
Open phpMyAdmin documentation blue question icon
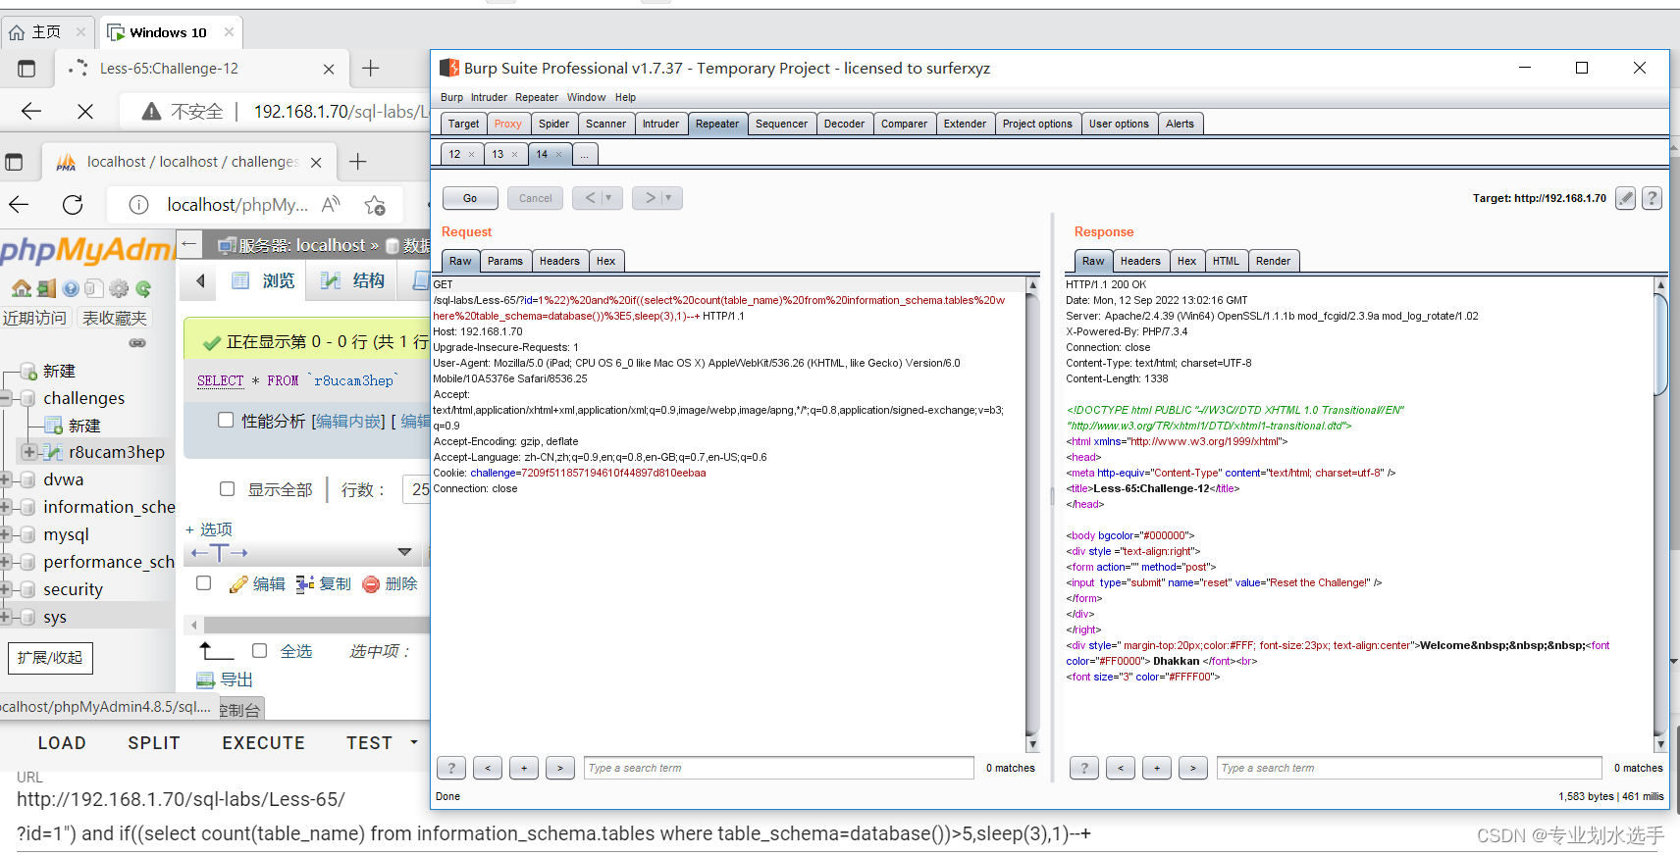(x=71, y=288)
